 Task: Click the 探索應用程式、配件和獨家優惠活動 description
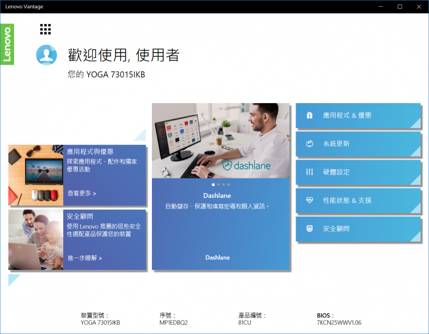[x=102, y=165]
